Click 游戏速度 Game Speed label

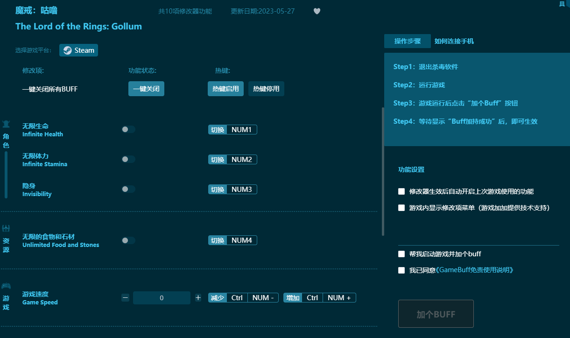point(40,298)
